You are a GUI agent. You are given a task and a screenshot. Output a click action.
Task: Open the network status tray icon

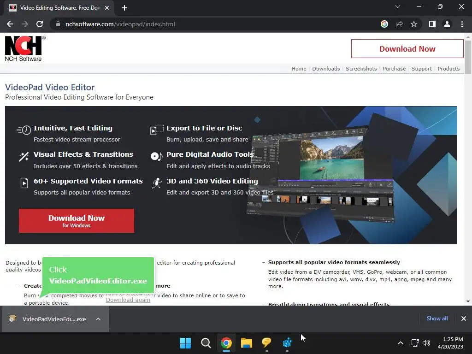tap(415, 343)
